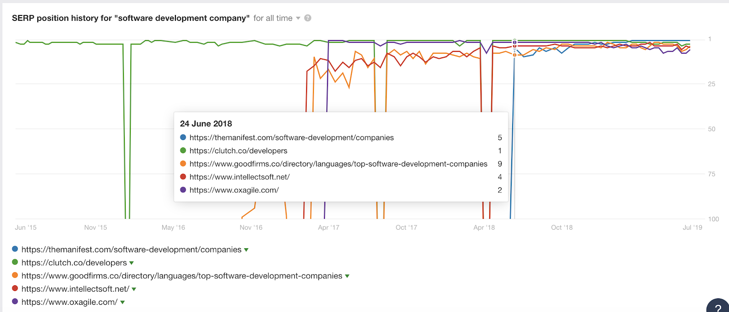729x312 pixels.
Task: Open dropdown arrow beside intellectsoft.net legend link
Action: click(x=134, y=289)
